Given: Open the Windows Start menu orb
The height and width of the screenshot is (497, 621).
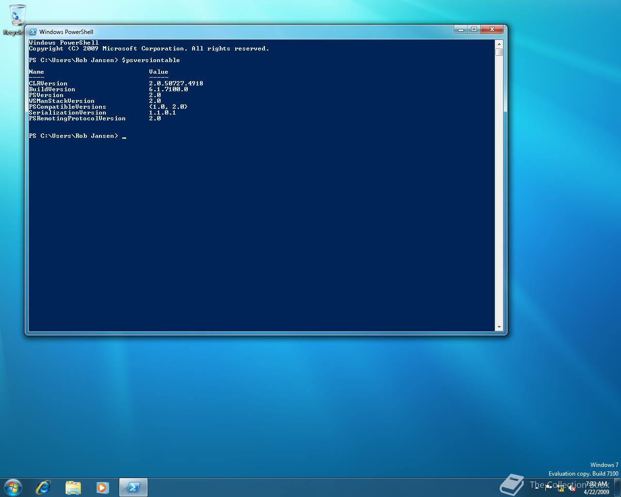Looking at the screenshot, I should tap(13, 487).
